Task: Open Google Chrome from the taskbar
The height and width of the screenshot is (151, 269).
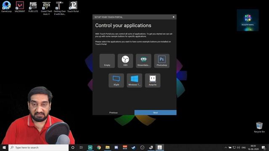Action: pyautogui.click(x=99, y=147)
